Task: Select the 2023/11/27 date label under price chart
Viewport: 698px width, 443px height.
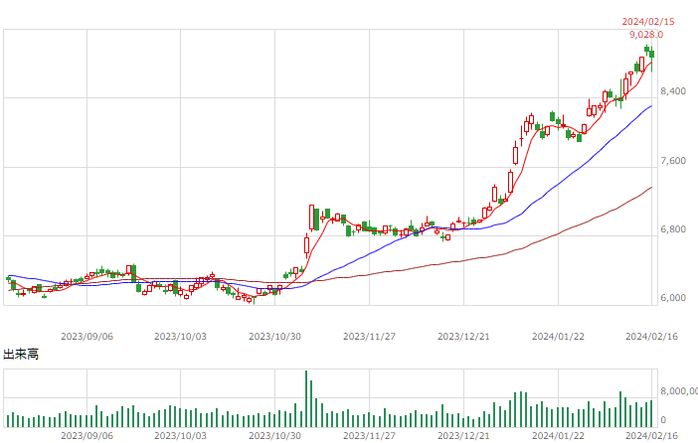Action: [369, 337]
